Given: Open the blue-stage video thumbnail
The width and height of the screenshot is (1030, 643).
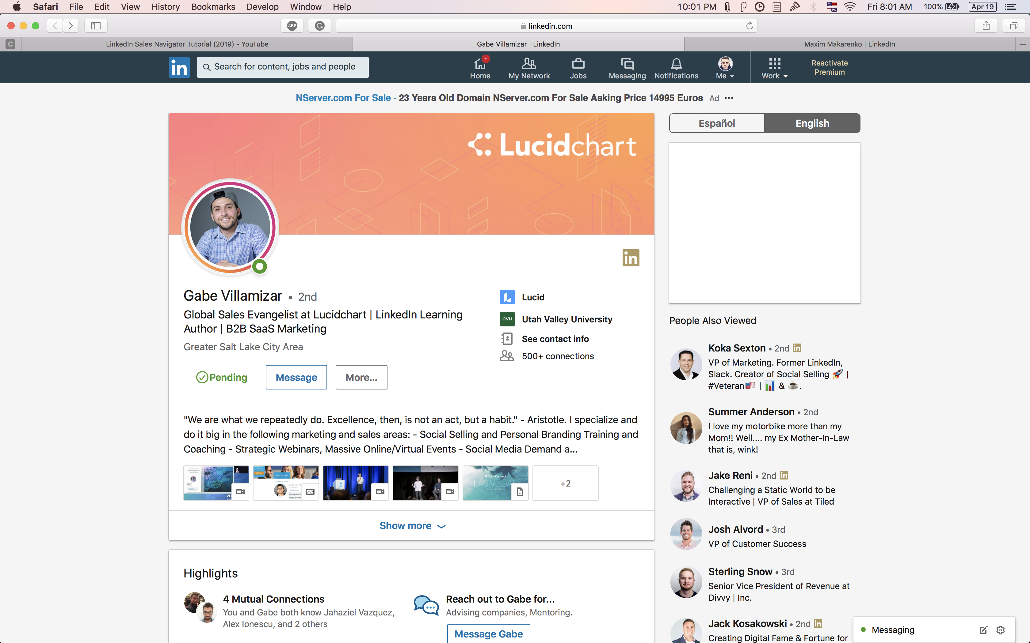Looking at the screenshot, I should pyautogui.click(x=355, y=483).
